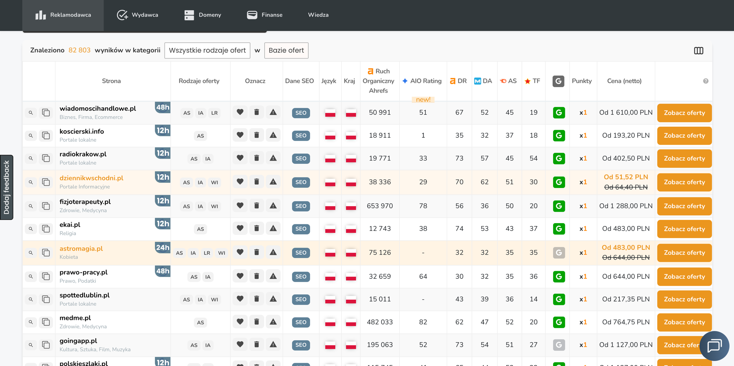Open the Domeny menu
The height and width of the screenshot is (366, 734).
click(x=203, y=15)
